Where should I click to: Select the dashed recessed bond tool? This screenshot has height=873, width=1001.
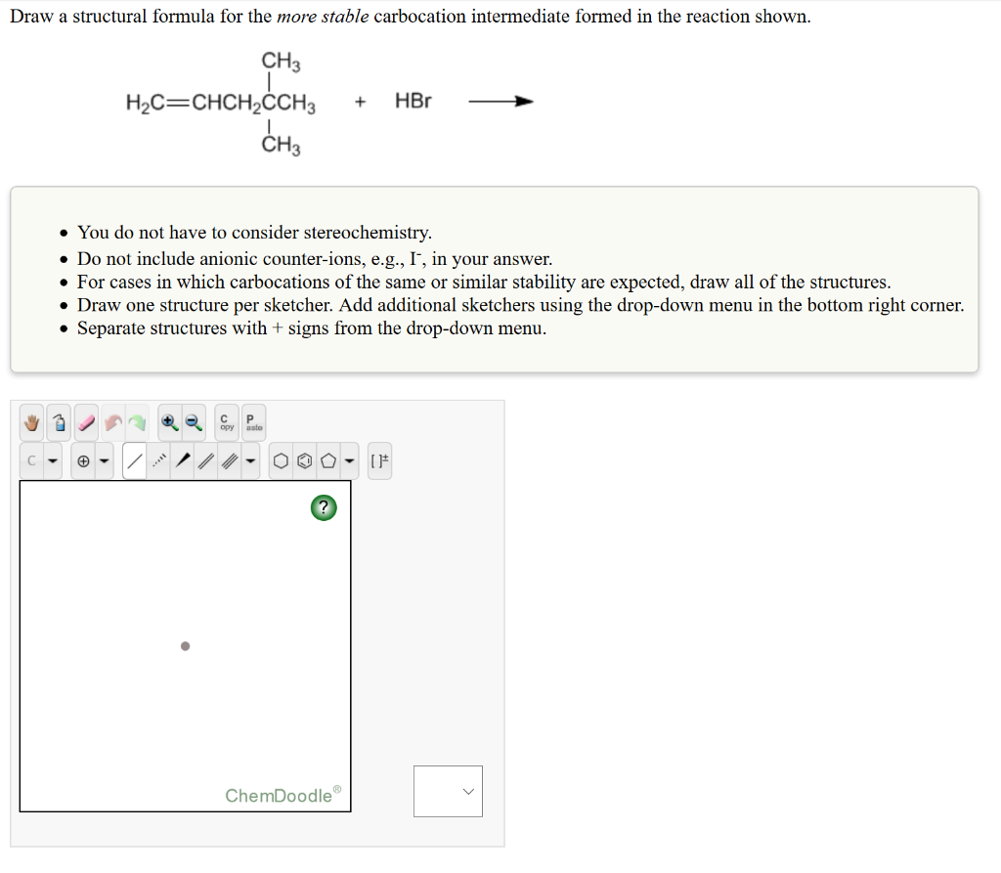[159, 460]
